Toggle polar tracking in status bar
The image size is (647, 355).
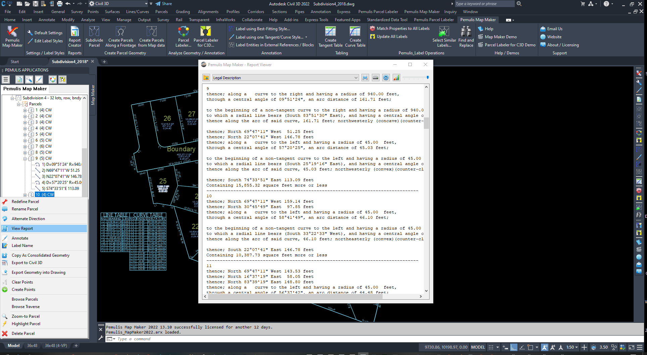pyautogui.click(x=522, y=347)
